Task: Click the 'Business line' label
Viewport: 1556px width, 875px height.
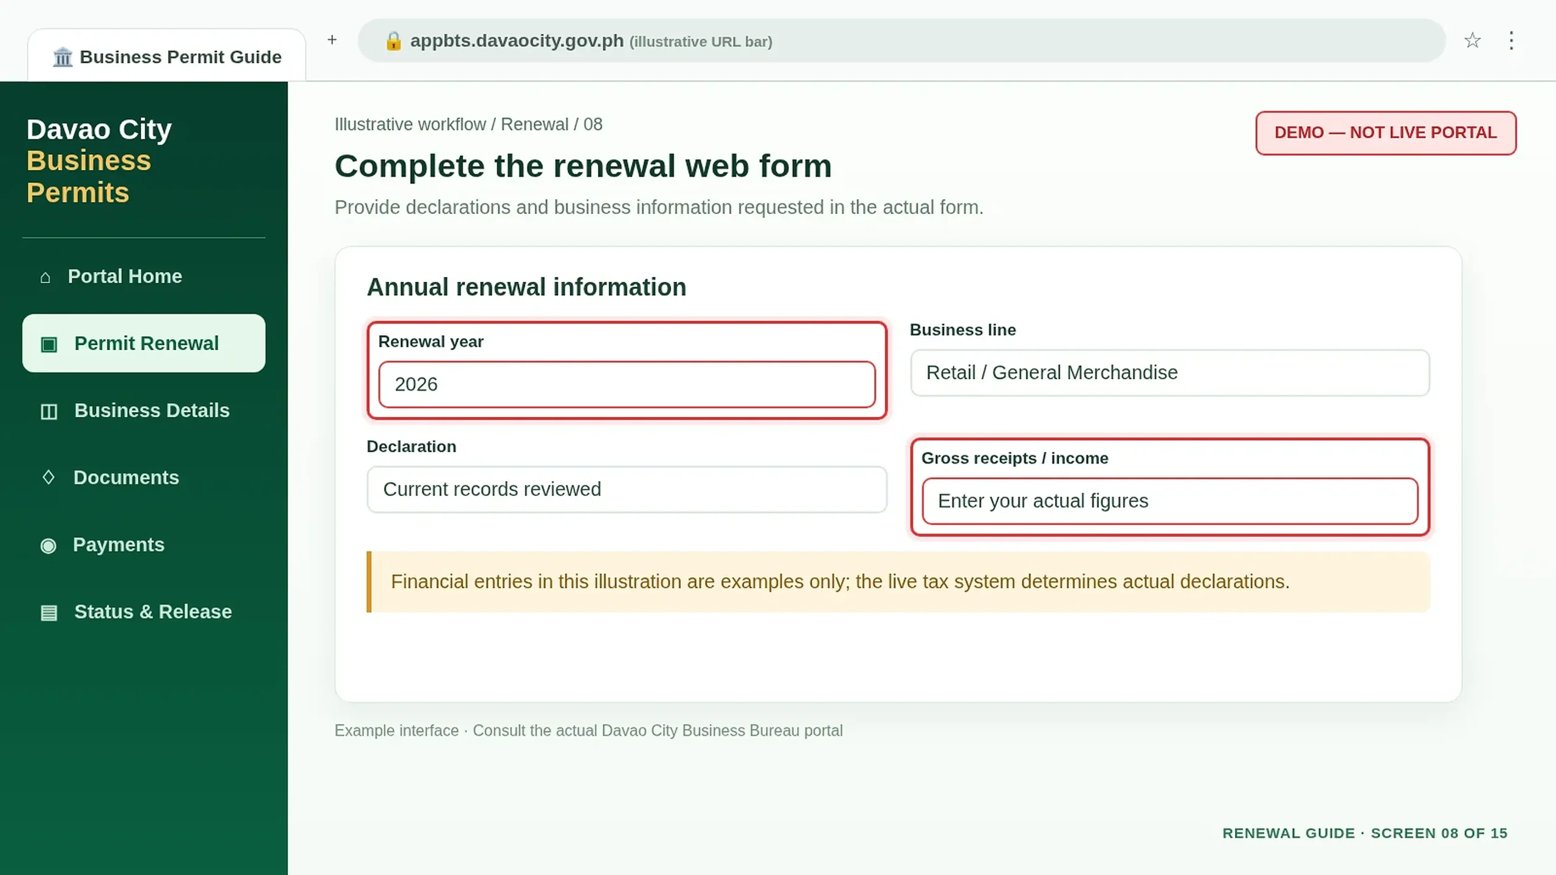Action: tap(963, 330)
